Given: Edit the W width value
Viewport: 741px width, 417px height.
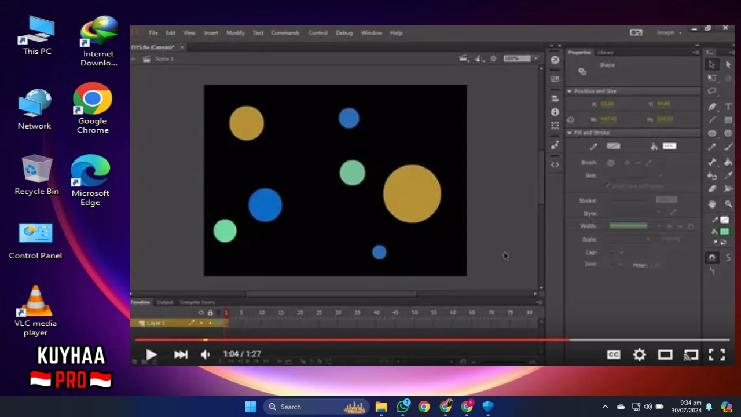Looking at the screenshot, I should click(608, 119).
